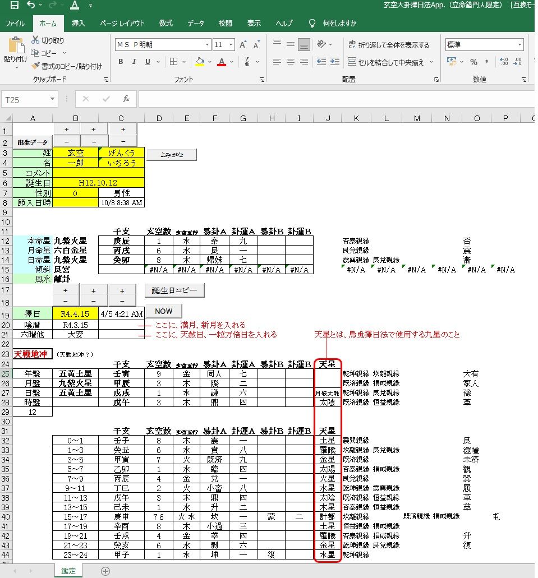Click the Undo arrow icon
This screenshot has width=538, height=578.
[x=31, y=5]
